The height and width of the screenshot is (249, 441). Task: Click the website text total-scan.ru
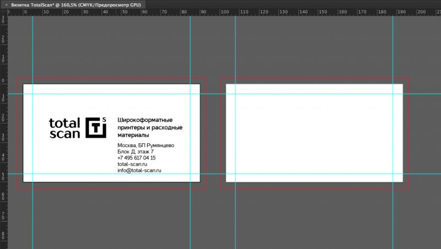coord(132,164)
